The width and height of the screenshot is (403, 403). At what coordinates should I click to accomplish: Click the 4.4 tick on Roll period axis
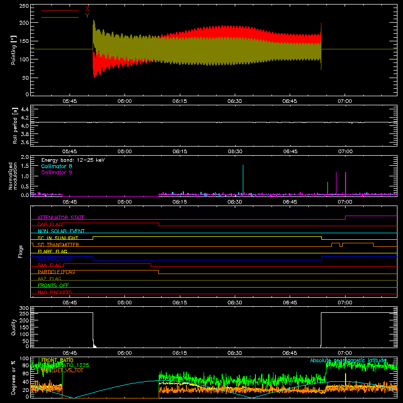pos(24,109)
